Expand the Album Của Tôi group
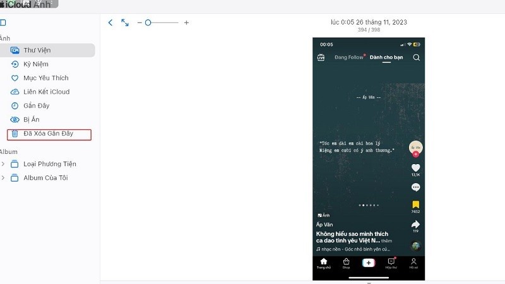505x284 pixels. [x=3, y=178]
